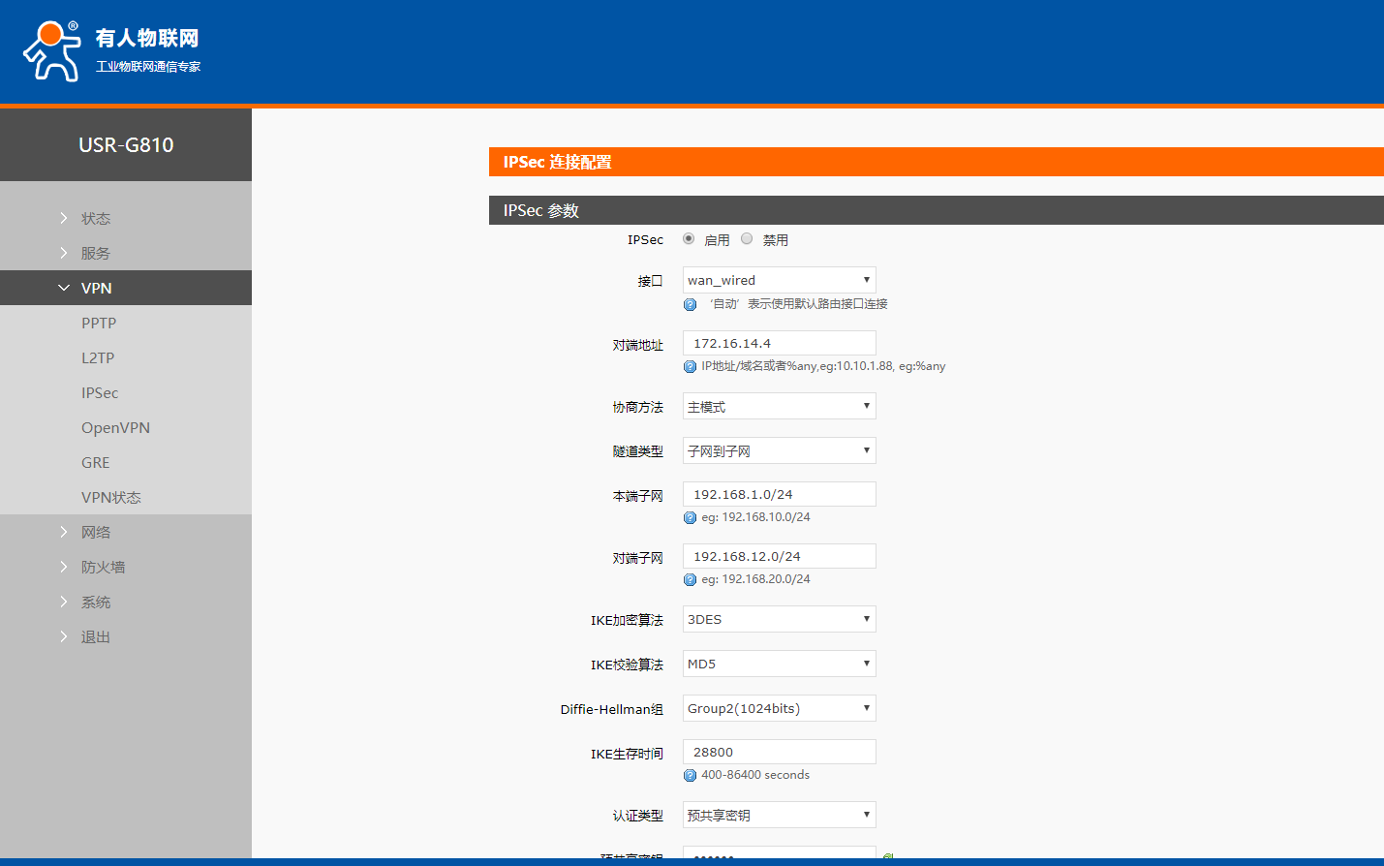Click help icon below peer subnet field
This screenshot has width=1384, height=866.
pos(690,579)
